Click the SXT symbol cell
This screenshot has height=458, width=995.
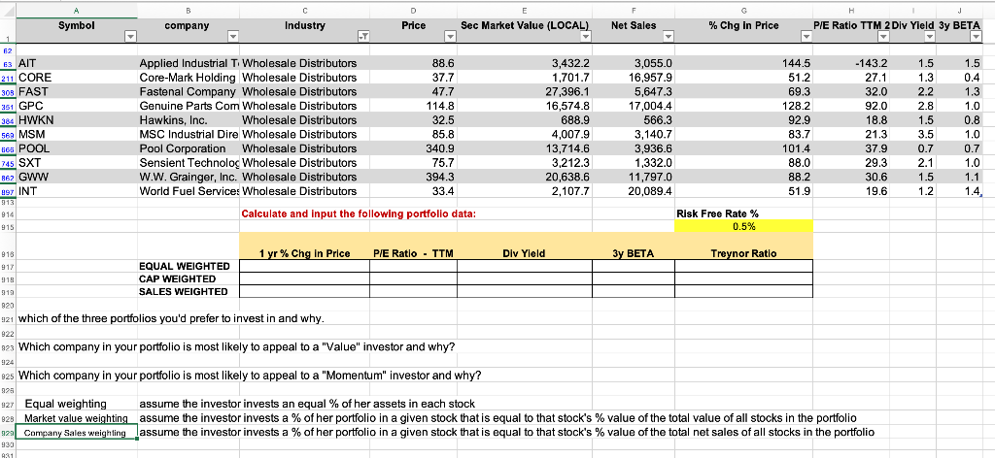pyautogui.click(x=77, y=163)
